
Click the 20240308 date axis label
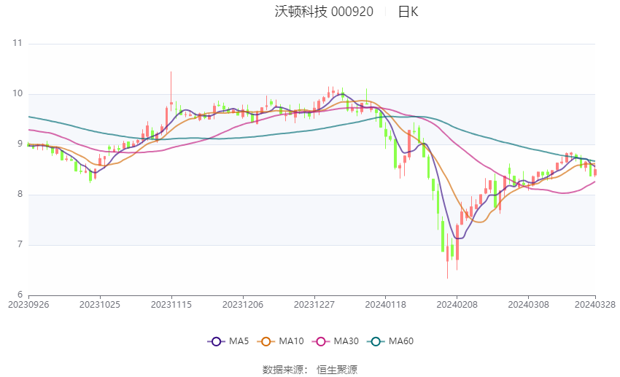coord(529,305)
